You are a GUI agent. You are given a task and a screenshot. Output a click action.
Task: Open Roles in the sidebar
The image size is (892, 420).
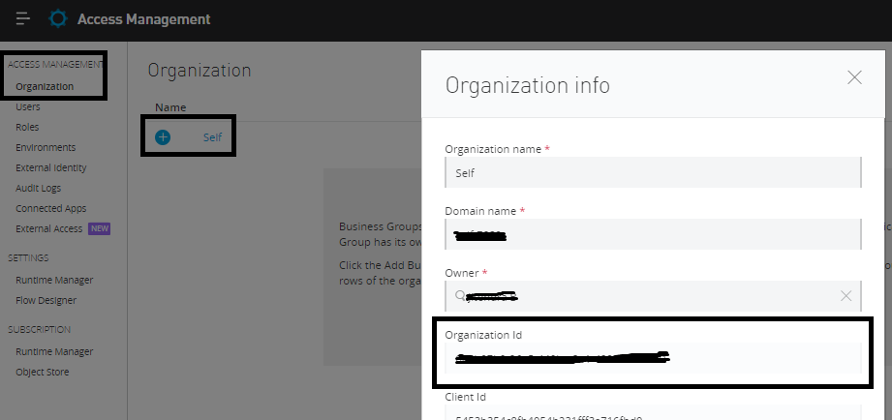click(27, 127)
